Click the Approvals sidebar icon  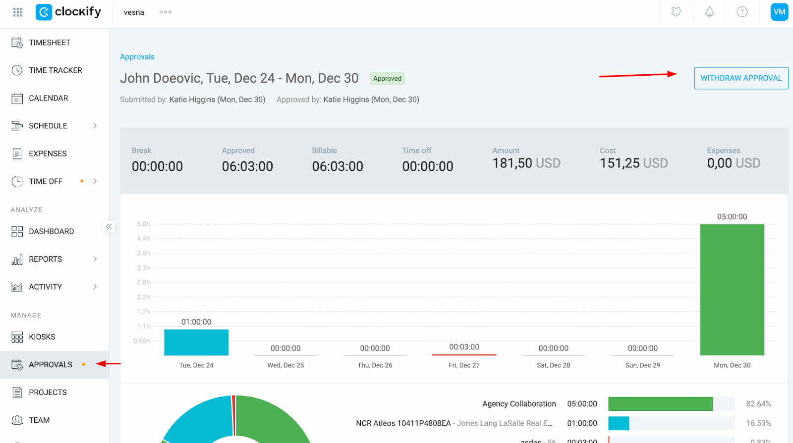tap(17, 365)
